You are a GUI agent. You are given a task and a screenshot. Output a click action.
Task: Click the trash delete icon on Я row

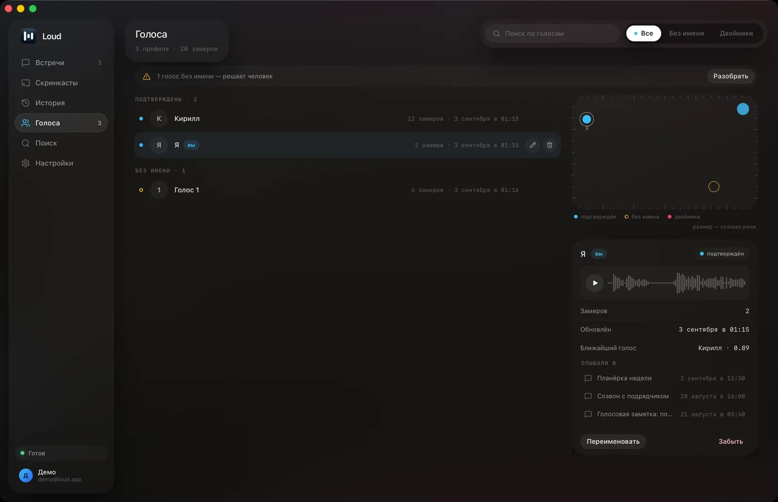(x=549, y=145)
